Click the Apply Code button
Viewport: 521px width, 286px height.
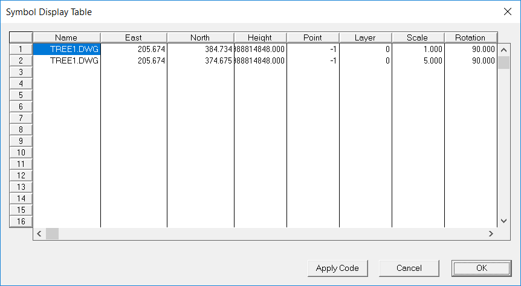[337, 268]
